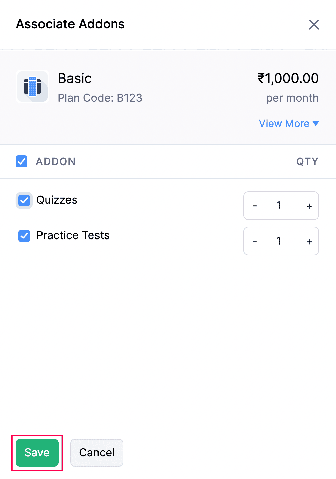Screen dimensions: 336x479
Task: Click the Quizzes addon label
Action: tap(57, 200)
